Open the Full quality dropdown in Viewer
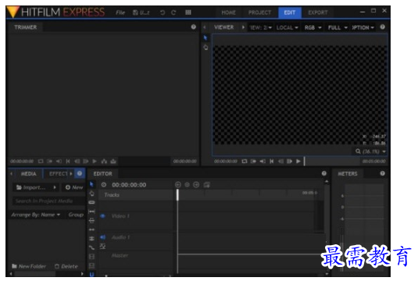The height and width of the screenshot is (281, 418). pyautogui.click(x=338, y=27)
